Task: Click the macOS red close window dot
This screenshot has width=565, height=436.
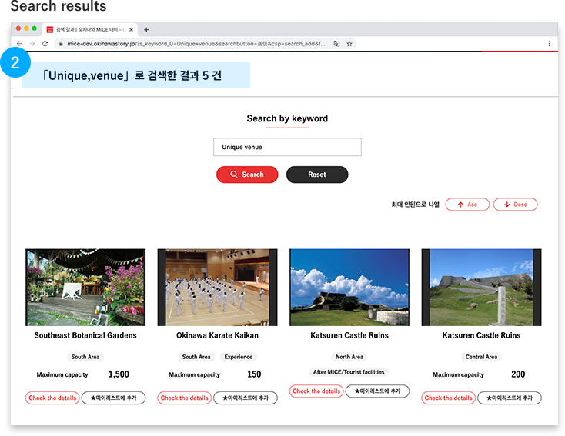Action: [18, 28]
